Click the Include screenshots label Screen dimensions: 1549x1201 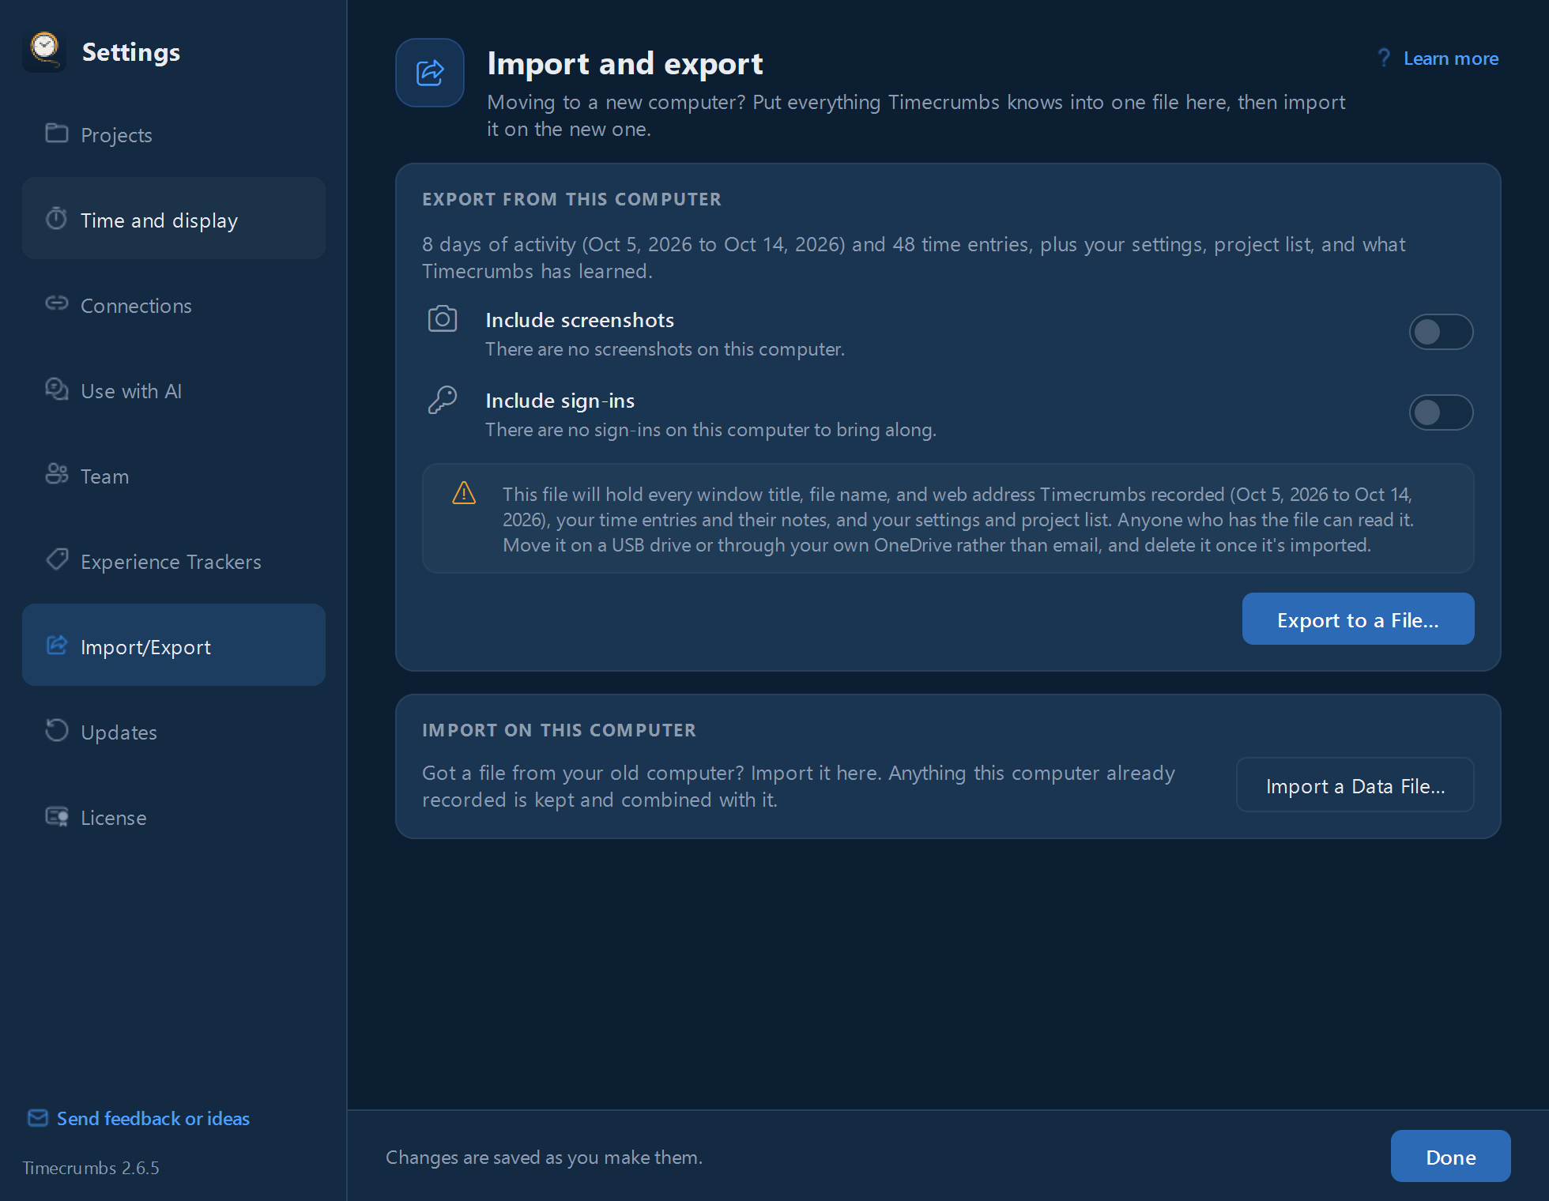579,320
